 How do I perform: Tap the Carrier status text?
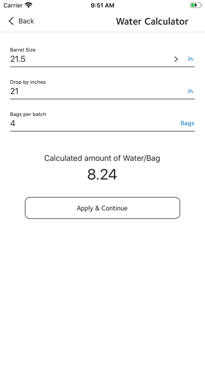13,5
